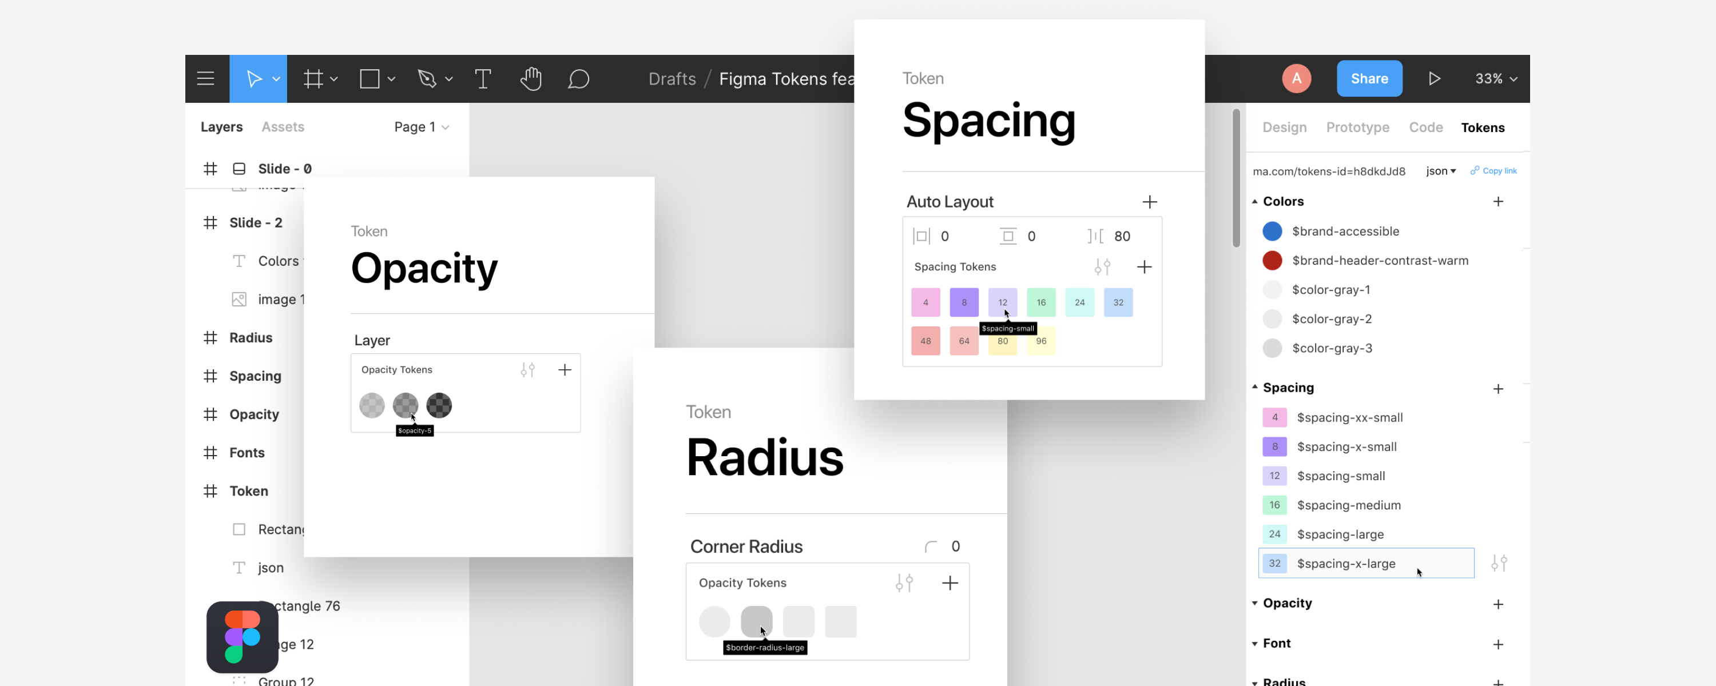Open the json format dropdown

point(1440,170)
